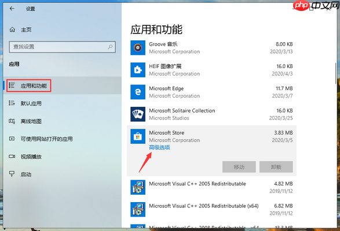Select Microsoft Solitaire Collection entry name
This screenshot has width=340, height=231.
coord(182,110)
